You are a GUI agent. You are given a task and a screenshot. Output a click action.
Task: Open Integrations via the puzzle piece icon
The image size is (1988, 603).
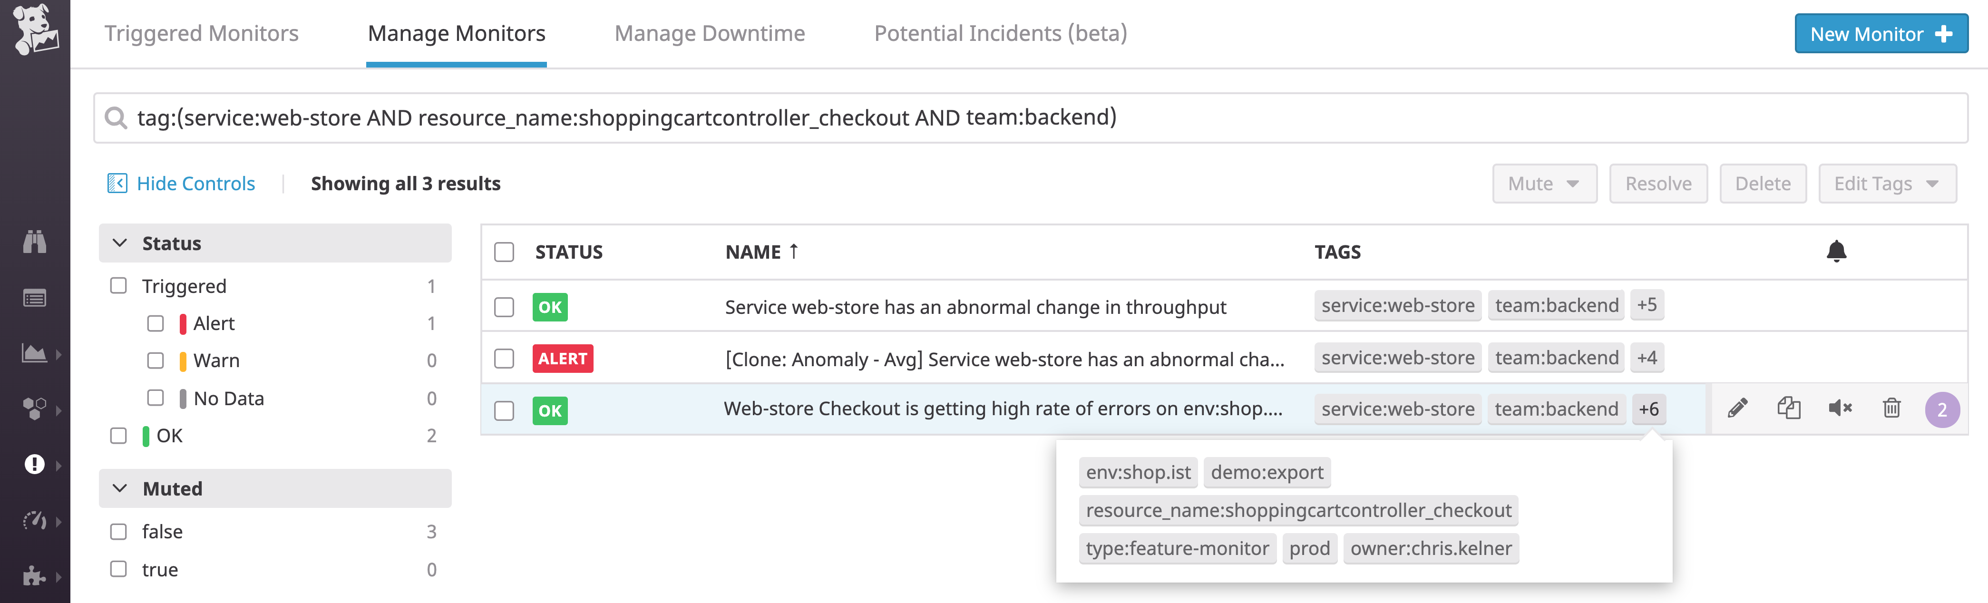click(x=35, y=575)
